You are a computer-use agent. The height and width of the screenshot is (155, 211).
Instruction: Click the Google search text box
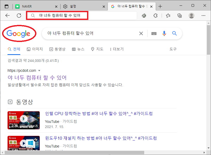click(x=91, y=33)
